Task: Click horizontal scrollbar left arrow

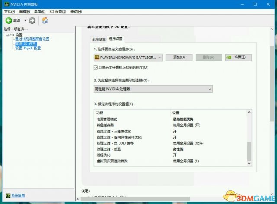Action: (78, 199)
